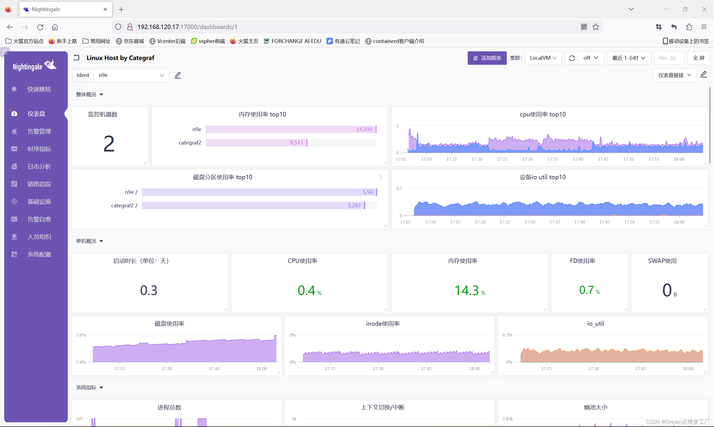Click the browser QR code icon
Image resolution: width=714 pixels, height=427 pixels.
584,27
